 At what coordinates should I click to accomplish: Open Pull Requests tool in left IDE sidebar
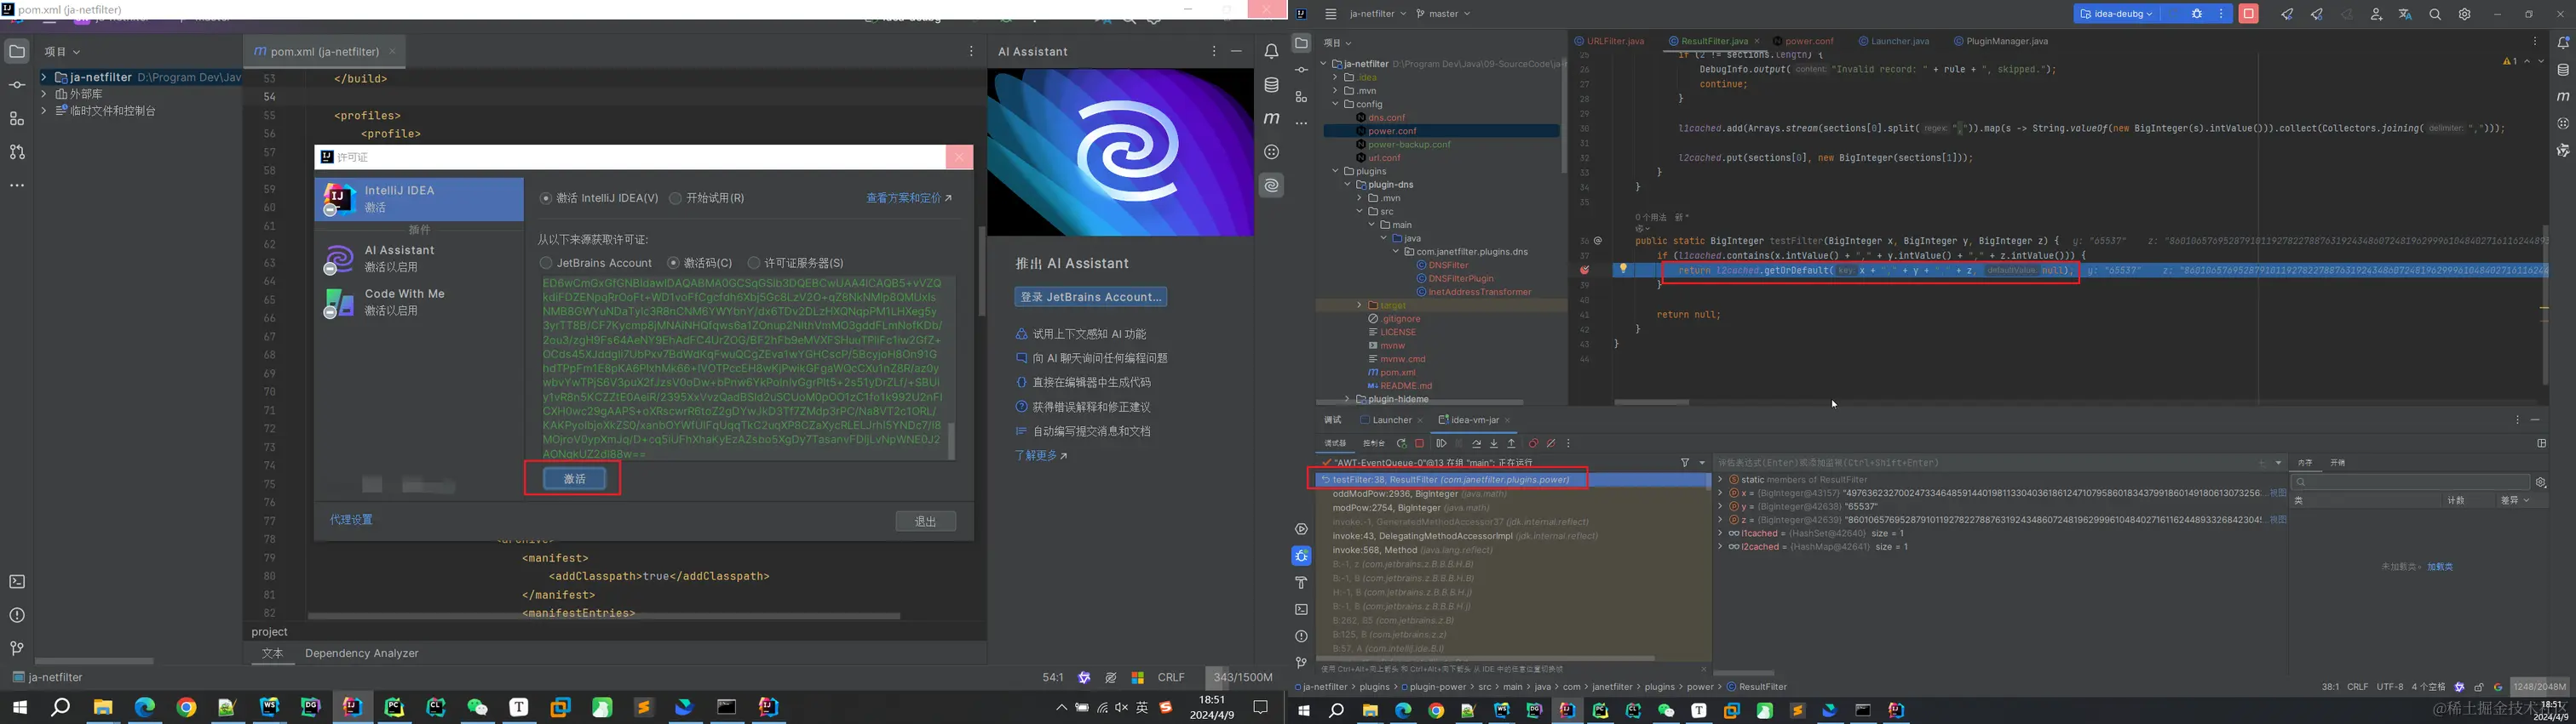click(x=17, y=151)
